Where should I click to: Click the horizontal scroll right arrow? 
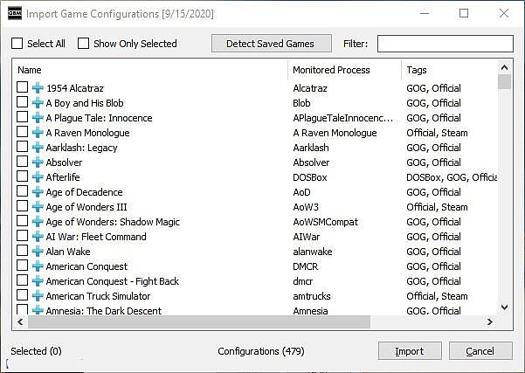[x=490, y=321]
